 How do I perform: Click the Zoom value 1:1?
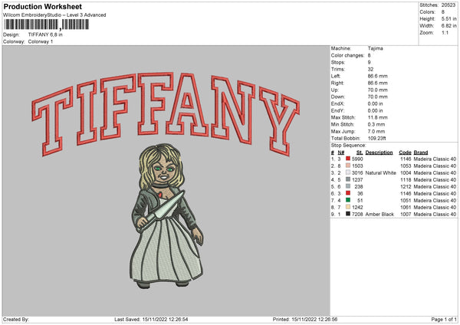[447, 33]
